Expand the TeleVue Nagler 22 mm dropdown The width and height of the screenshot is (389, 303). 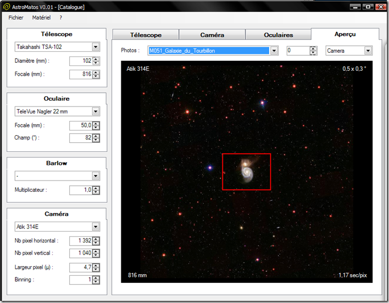(95, 111)
